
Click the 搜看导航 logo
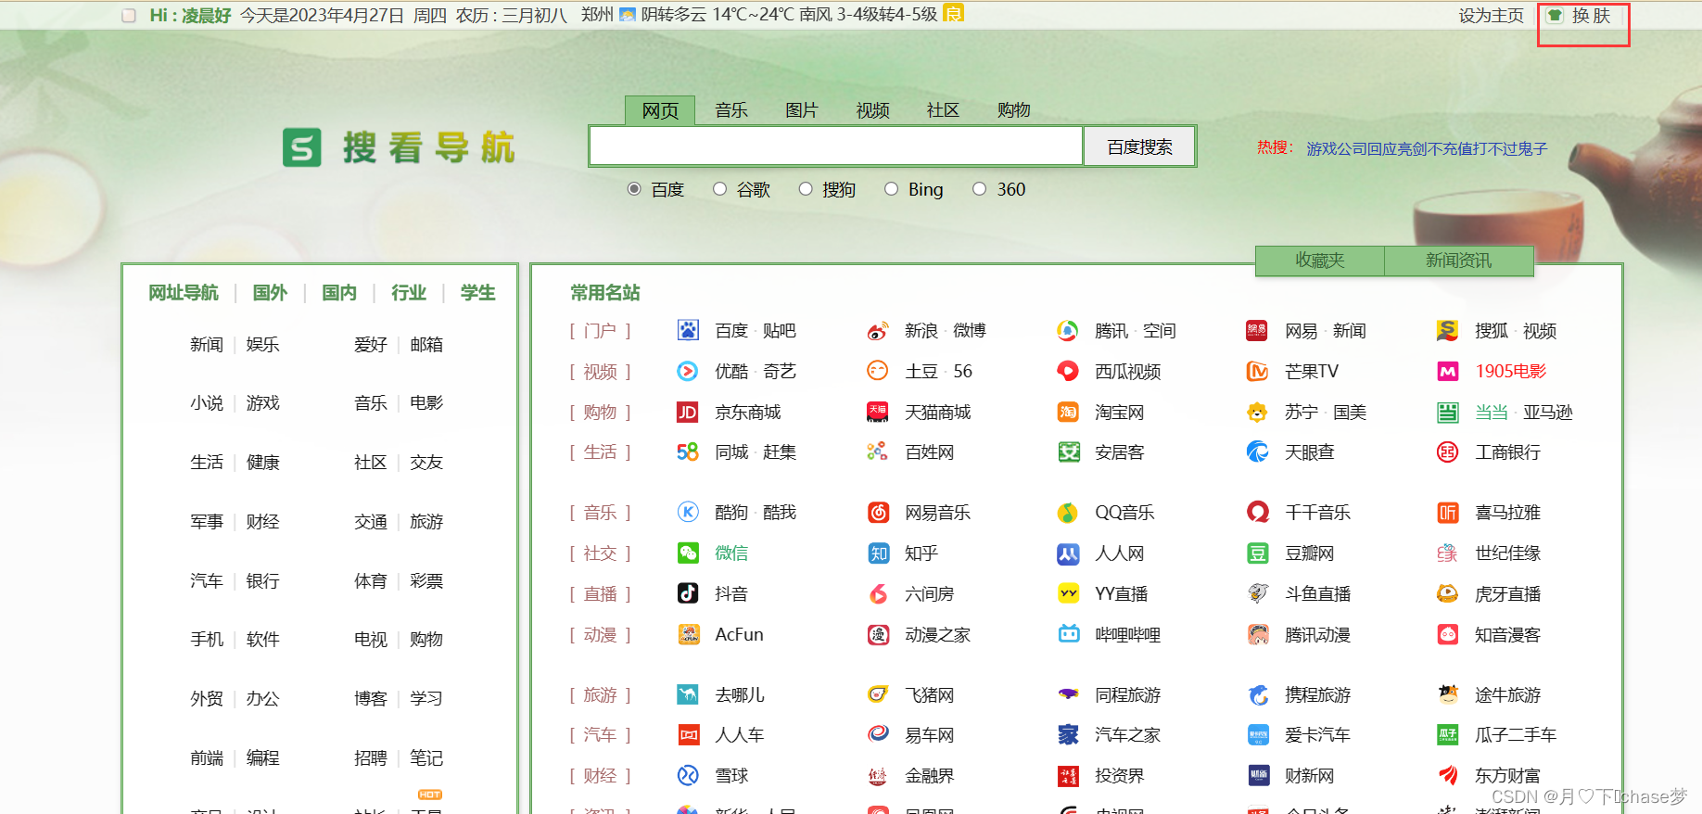pyautogui.click(x=399, y=147)
